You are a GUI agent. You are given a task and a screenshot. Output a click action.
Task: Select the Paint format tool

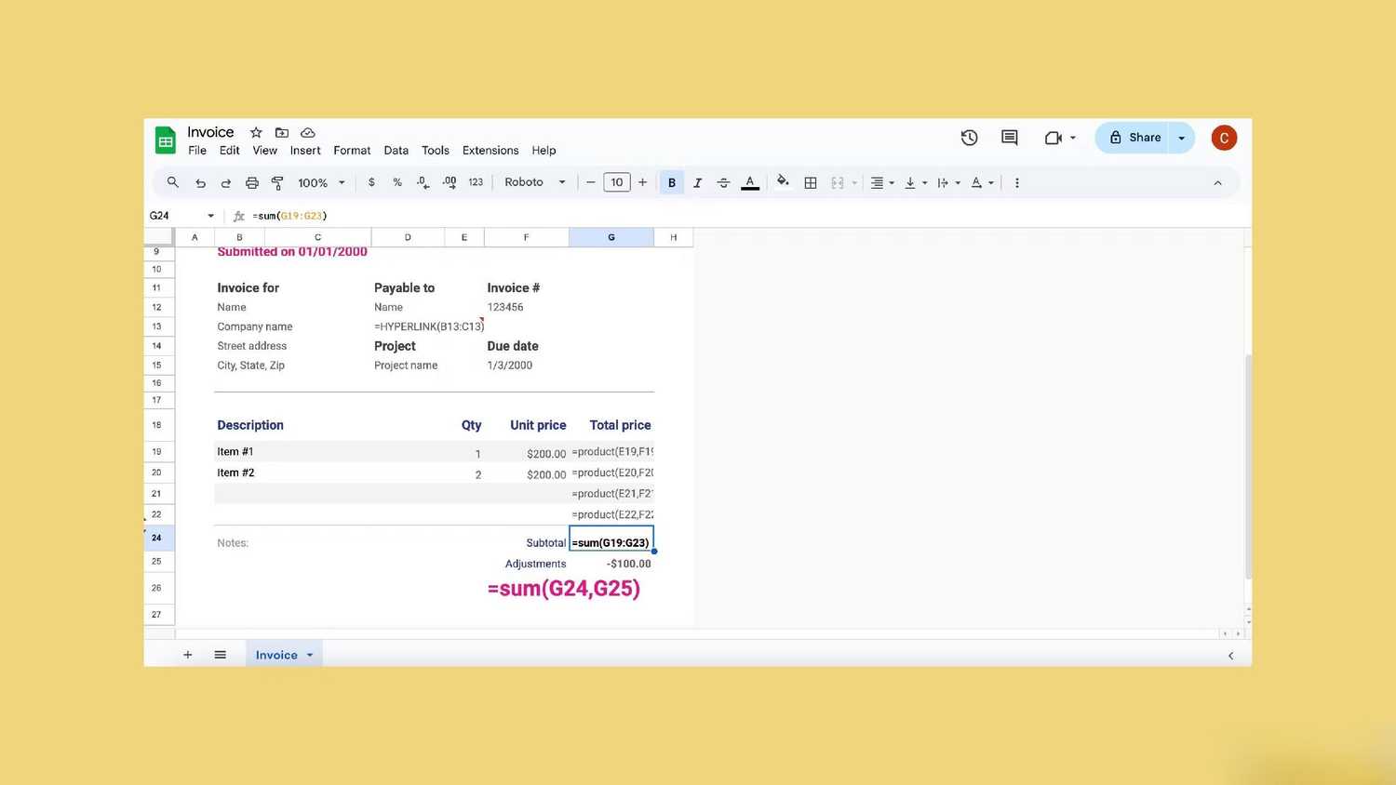click(276, 181)
